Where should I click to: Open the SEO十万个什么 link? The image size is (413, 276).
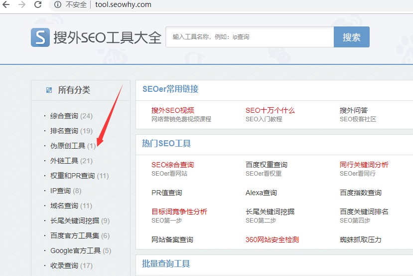click(x=270, y=110)
